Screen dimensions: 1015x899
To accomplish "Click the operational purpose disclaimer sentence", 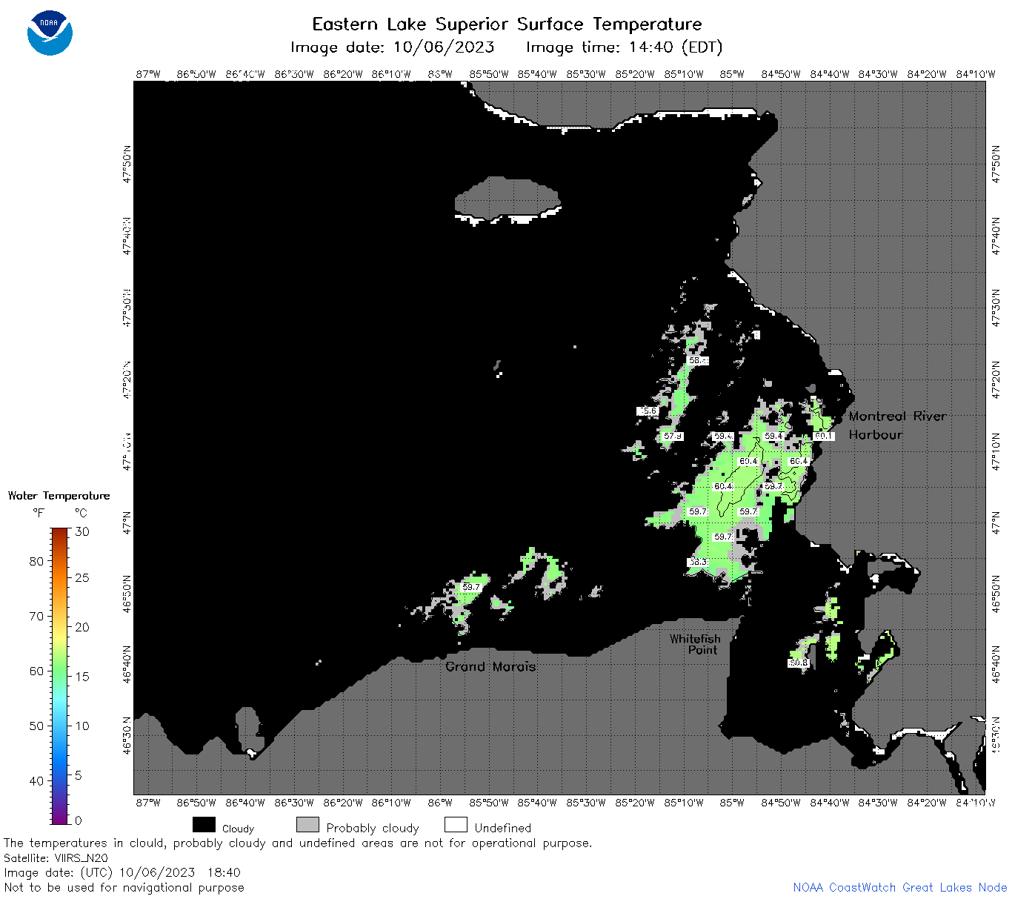I will 298,843.
